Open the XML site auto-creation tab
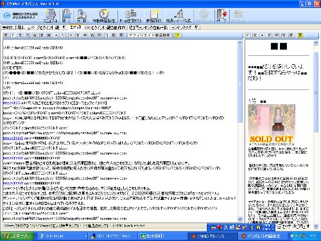Screen dimensions: 321x241 [x=105, y=28]
